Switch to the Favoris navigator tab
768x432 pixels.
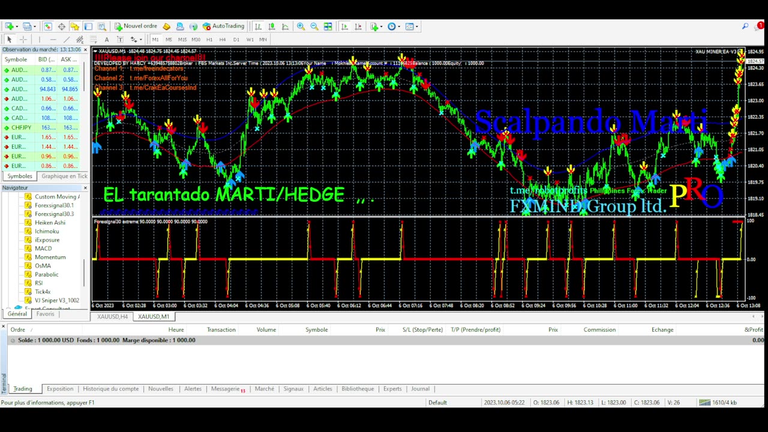tap(45, 314)
